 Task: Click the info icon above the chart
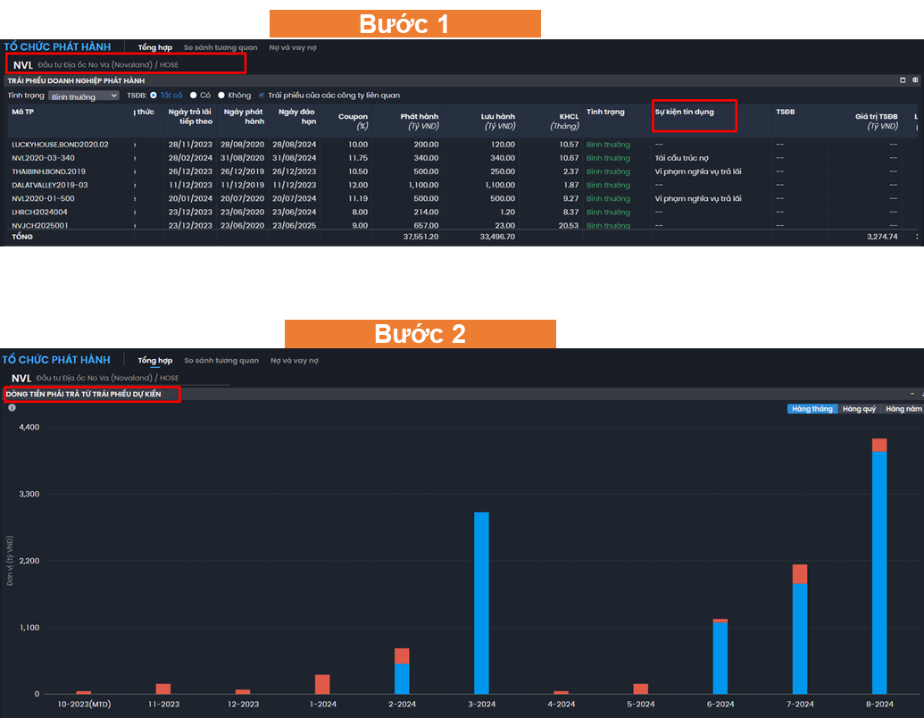tap(12, 408)
